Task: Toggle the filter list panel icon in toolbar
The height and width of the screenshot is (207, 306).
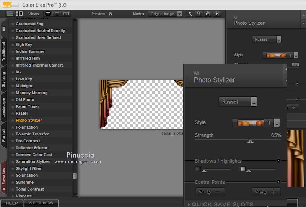Action: coord(20,14)
